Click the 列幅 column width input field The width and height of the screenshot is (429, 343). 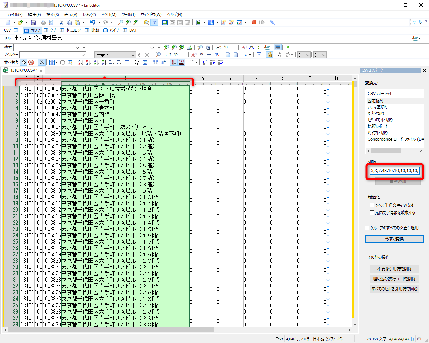[x=394, y=171]
